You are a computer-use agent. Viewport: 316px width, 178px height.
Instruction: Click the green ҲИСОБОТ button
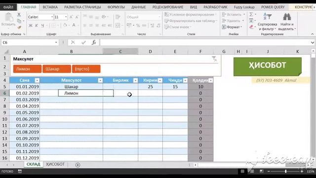pyautogui.click(x=268, y=66)
